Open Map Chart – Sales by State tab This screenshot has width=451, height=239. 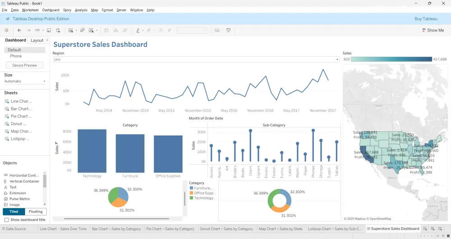(281, 229)
